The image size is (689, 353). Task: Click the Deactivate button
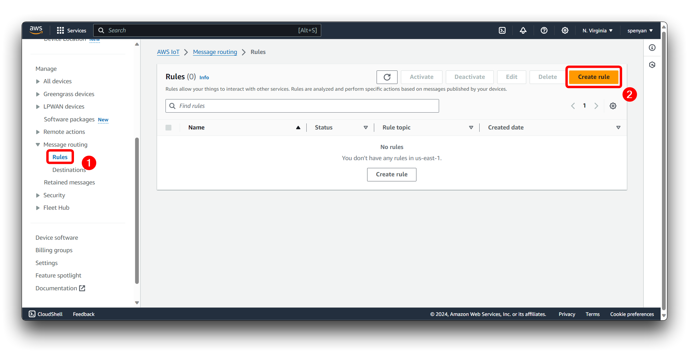tap(469, 77)
